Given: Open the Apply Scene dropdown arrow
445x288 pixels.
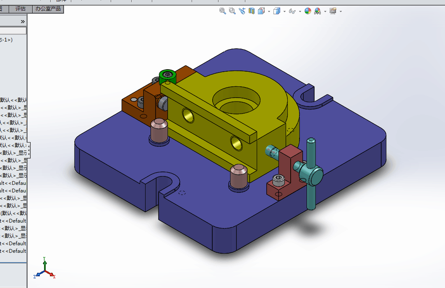Looking at the screenshot, I should (x=325, y=12).
